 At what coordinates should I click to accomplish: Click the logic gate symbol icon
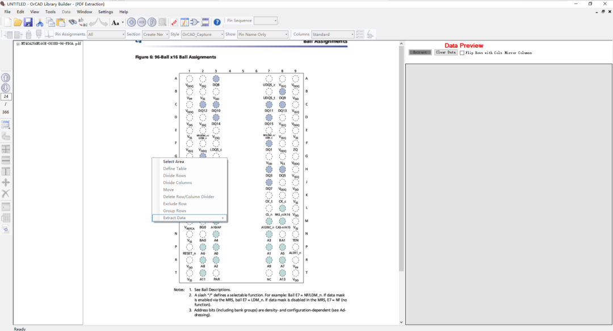pyautogui.click(x=195, y=22)
